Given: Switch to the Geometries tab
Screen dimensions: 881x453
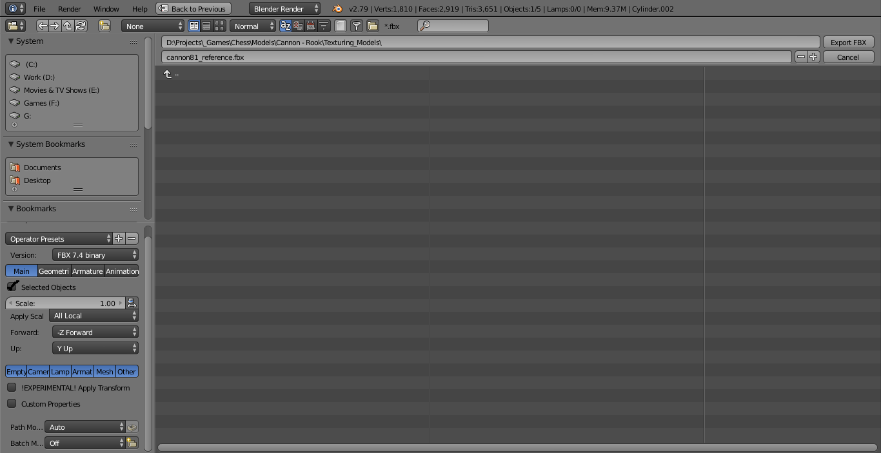Looking at the screenshot, I should pyautogui.click(x=54, y=271).
